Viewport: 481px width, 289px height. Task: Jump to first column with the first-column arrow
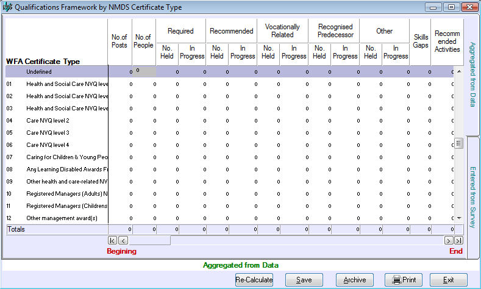[112, 240]
